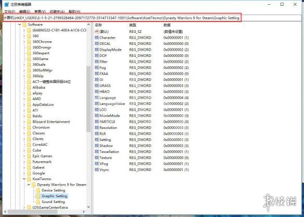Click the Shadow value icon
The image size is (304, 217).
(x=96, y=146)
